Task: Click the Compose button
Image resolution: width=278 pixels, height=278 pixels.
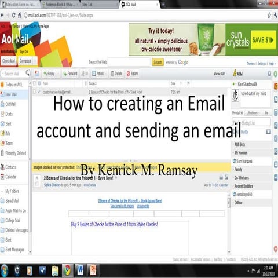Action: [25, 61]
